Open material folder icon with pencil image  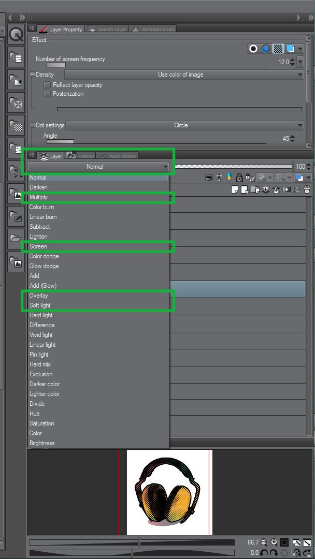(x=16, y=216)
